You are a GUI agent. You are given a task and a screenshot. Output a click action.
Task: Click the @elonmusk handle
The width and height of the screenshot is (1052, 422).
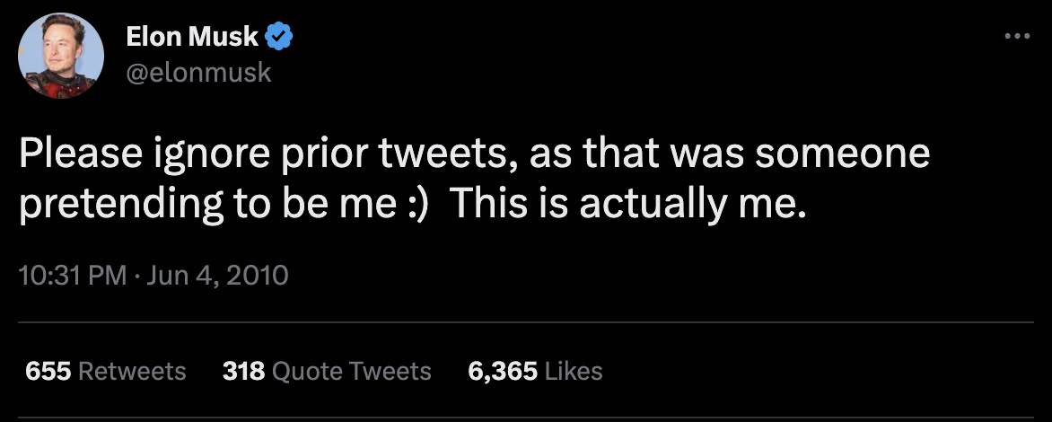[x=197, y=72]
